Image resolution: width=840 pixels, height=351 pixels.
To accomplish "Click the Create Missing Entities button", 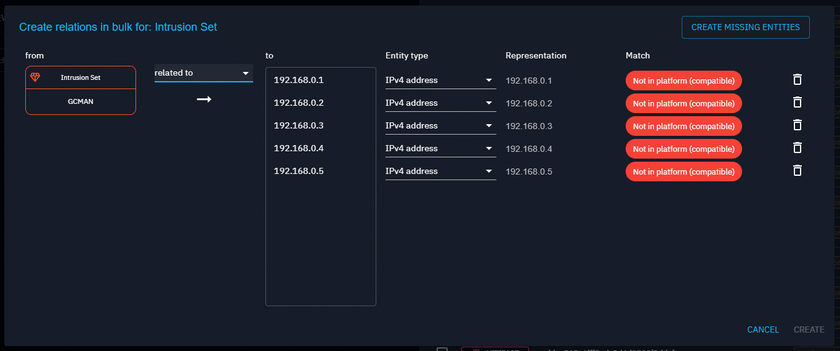I will tap(745, 27).
